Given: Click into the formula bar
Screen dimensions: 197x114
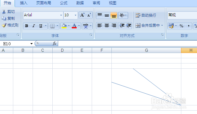Looking at the screenshot, I should click(127, 44).
